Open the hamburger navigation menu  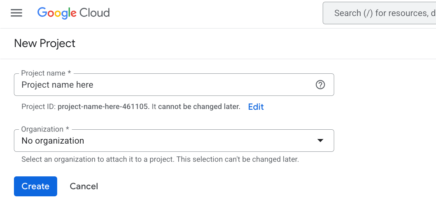pyautogui.click(x=16, y=13)
